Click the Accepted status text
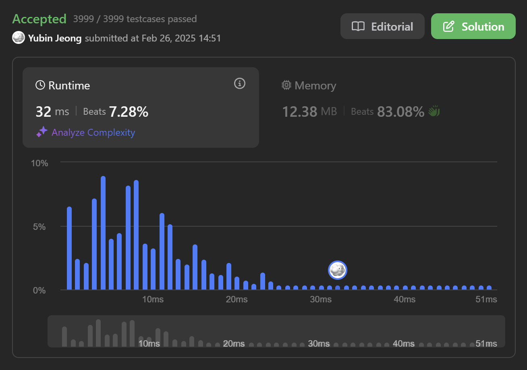Screen dimensions: 527x370 coord(39,19)
